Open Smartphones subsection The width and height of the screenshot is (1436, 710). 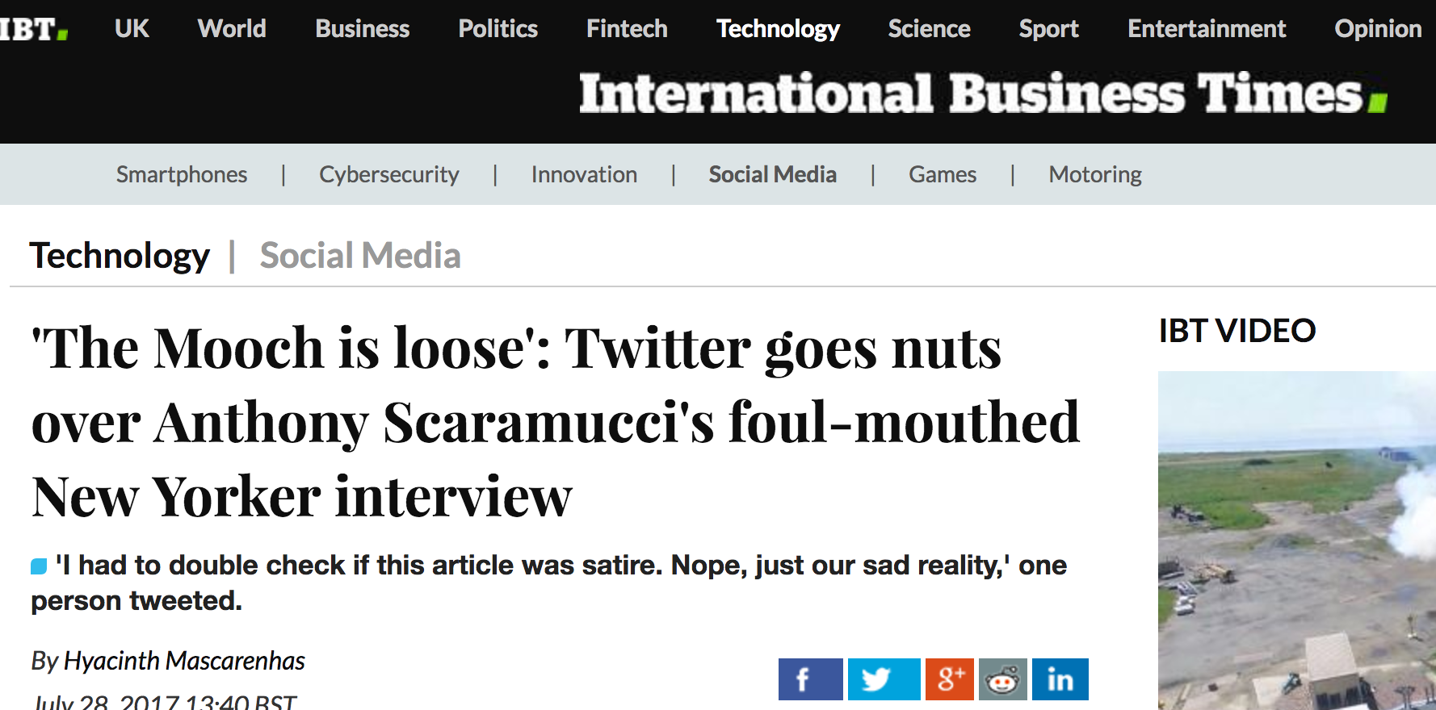point(182,174)
